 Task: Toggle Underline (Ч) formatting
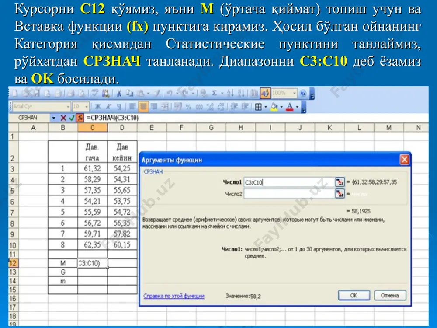[119, 106]
